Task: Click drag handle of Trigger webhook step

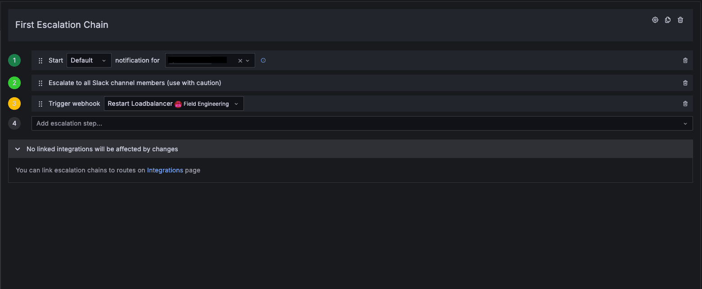Action: click(x=40, y=104)
